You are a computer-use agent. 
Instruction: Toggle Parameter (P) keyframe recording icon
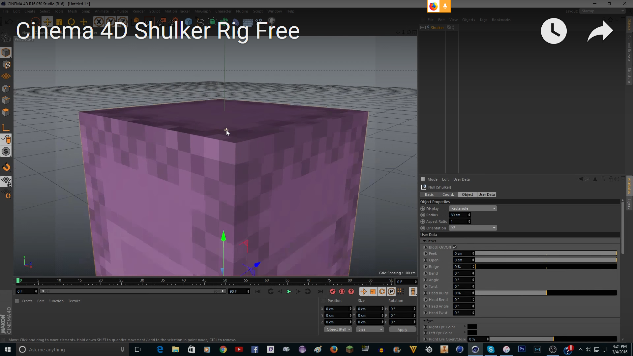[x=391, y=291]
